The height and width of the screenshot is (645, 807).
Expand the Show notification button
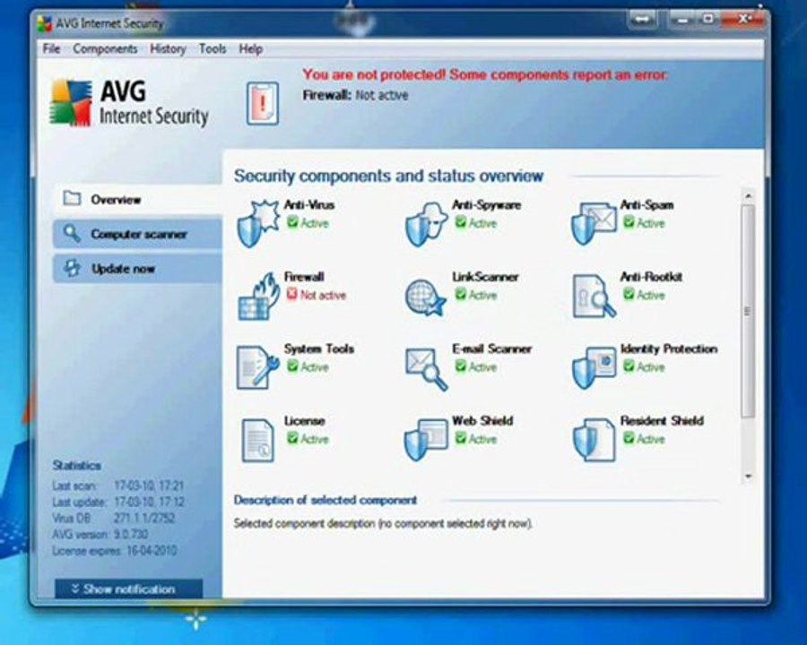[128, 589]
